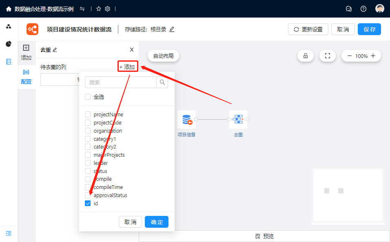Click the home icon in top bar

point(9,9)
